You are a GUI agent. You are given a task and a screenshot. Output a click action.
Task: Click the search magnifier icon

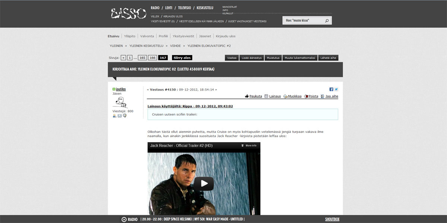click(x=327, y=20)
